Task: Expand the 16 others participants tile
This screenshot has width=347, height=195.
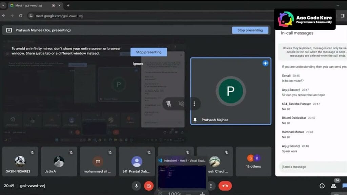Action: click(x=253, y=161)
